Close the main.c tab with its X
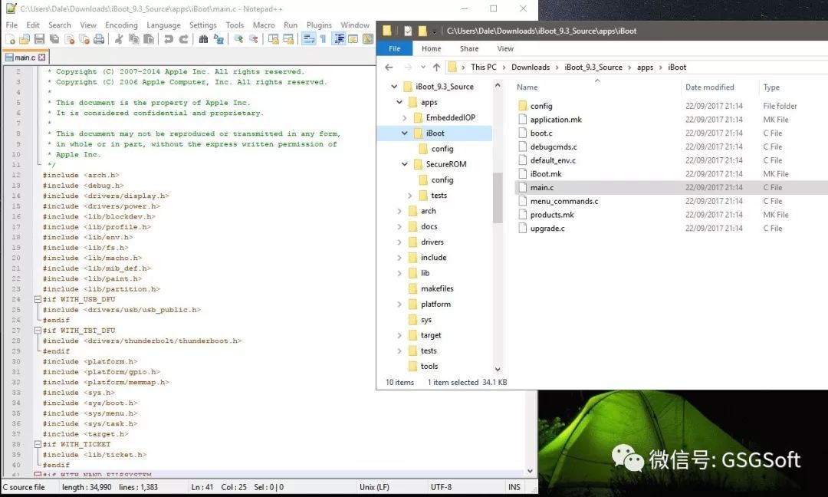 (x=41, y=57)
